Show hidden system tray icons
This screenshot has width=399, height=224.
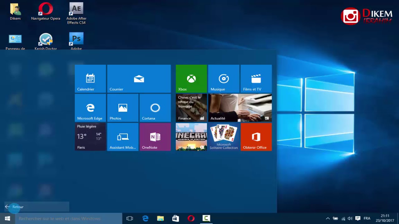(328, 218)
